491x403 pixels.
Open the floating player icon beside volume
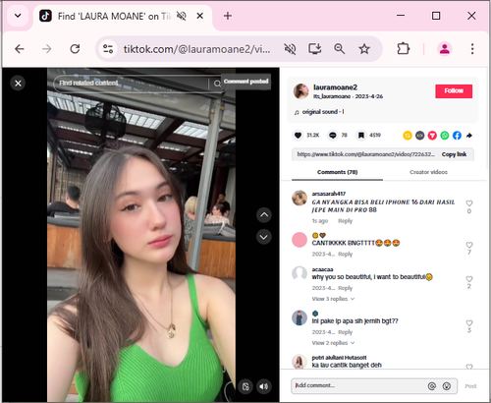tap(245, 386)
